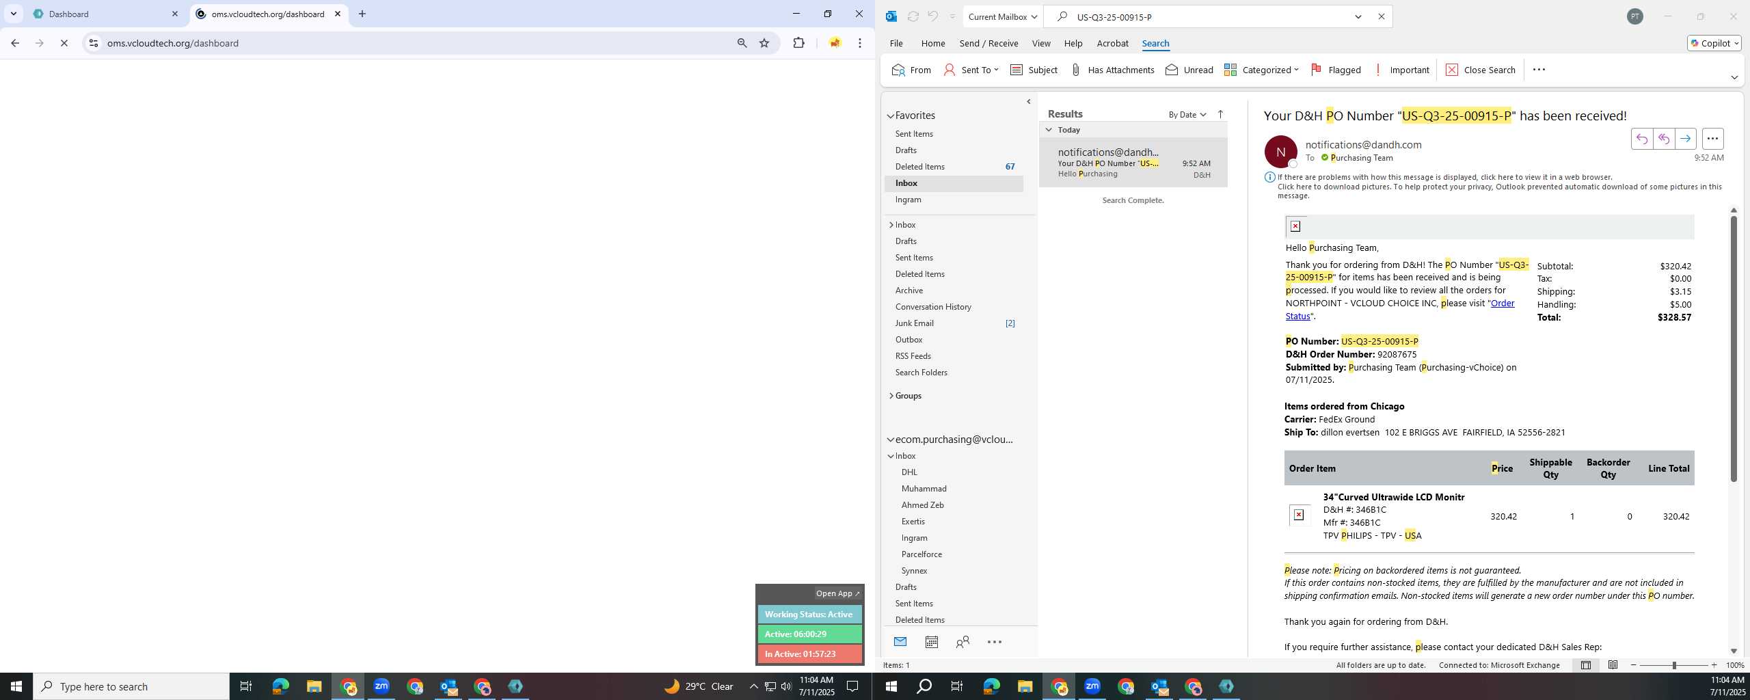The image size is (1750, 700).
Task: Clear the Outlook search box with X
Action: click(1381, 16)
